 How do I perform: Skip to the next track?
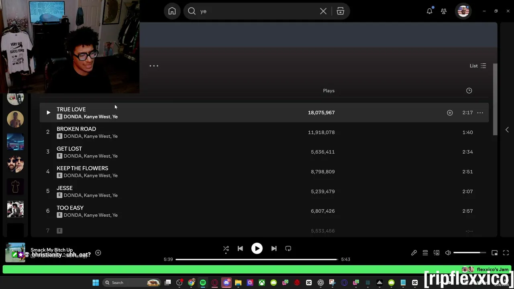tap(274, 248)
